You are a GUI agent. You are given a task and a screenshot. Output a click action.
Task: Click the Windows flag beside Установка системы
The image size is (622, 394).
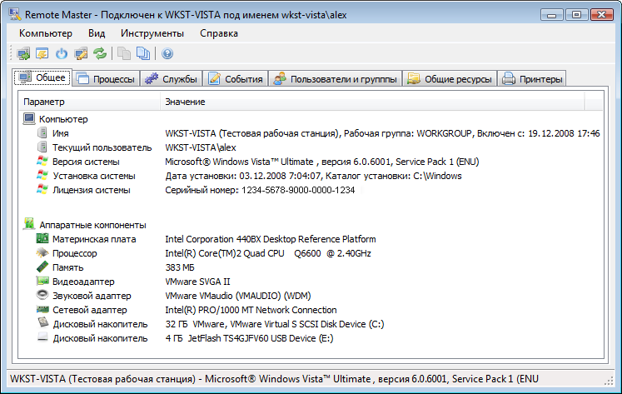42,176
